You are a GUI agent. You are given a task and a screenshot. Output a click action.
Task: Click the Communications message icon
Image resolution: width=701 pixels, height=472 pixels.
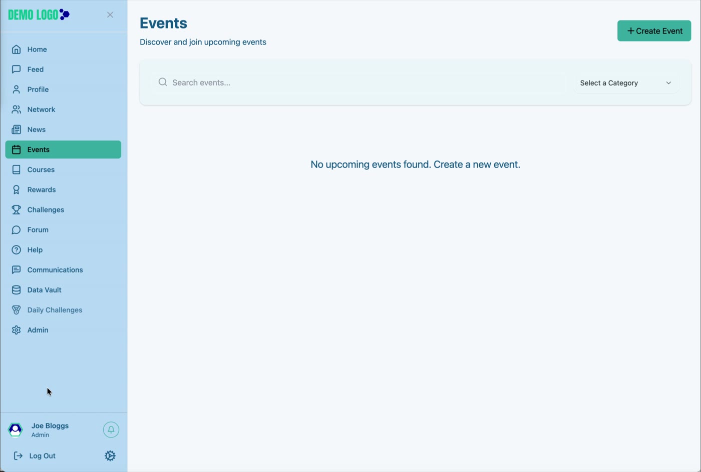pyautogui.click(x=17, y=269)
